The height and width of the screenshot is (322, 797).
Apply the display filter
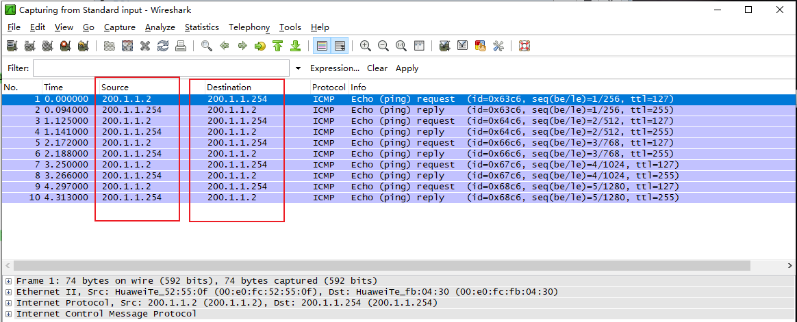407,68
